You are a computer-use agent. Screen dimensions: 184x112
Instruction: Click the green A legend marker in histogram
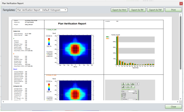[x=107, y=37]
